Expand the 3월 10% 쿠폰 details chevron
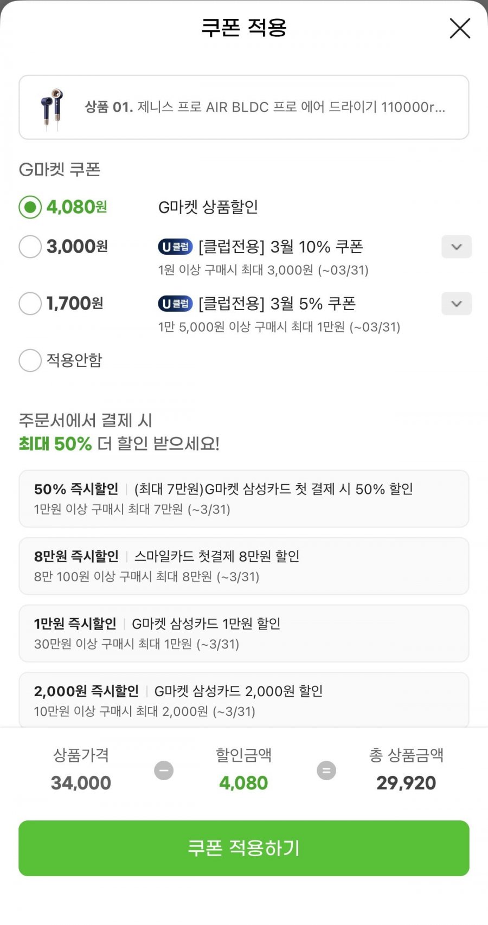The height and width of the screenshot is (925, 488). 456,247
